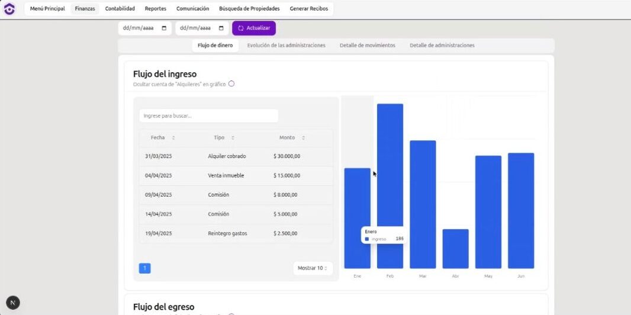Open Generar Recibos from the navigation bar
Image resolution: width=631 pixels, height=315 pixels.
(308, 9)
